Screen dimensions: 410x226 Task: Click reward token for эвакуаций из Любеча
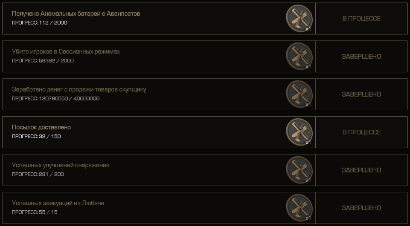(x=299, y=208)
